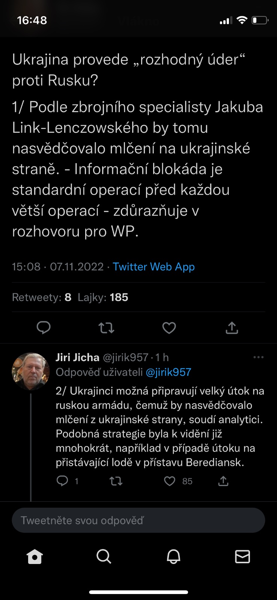Like the main tweet with heart
Viewport: 277px width, 600px height.
click(x=169, y=328)
